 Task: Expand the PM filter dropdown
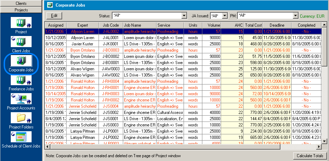[x=295, y=16]
